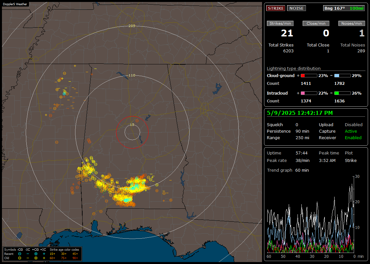Screen dimensions: 370x264
Task: Click the Total Strikes count 6203
Action: (288, 51)
